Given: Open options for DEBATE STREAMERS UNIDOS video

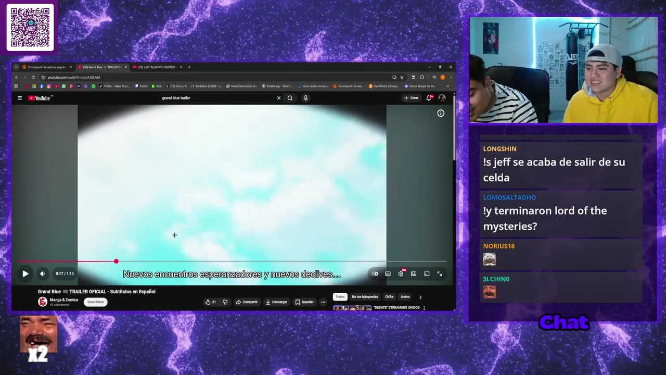Looking at the screenshot, I should [424, 308].
